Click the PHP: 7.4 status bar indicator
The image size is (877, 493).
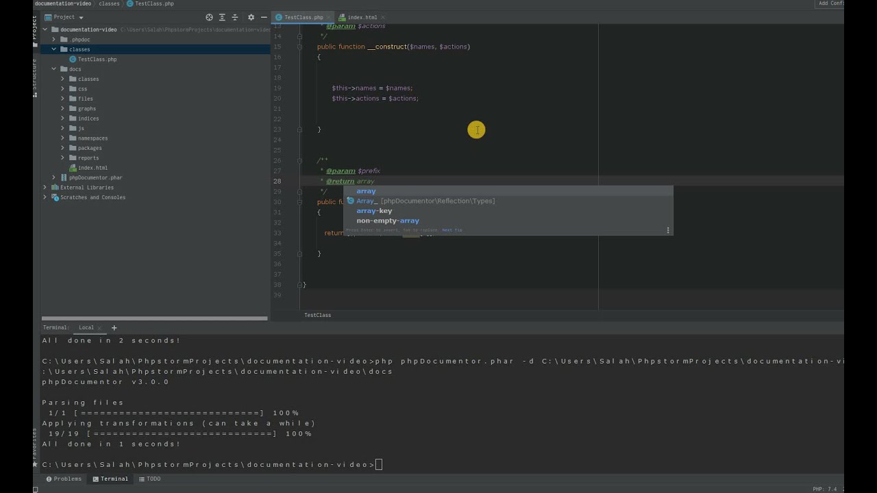pos(824,489)
